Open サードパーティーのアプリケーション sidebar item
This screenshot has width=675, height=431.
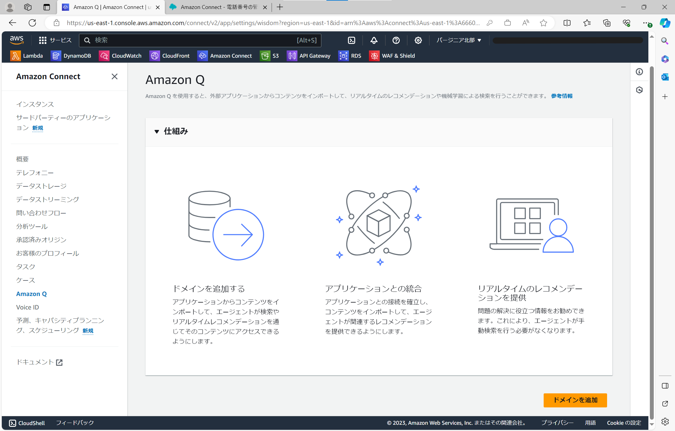point(63,123)
